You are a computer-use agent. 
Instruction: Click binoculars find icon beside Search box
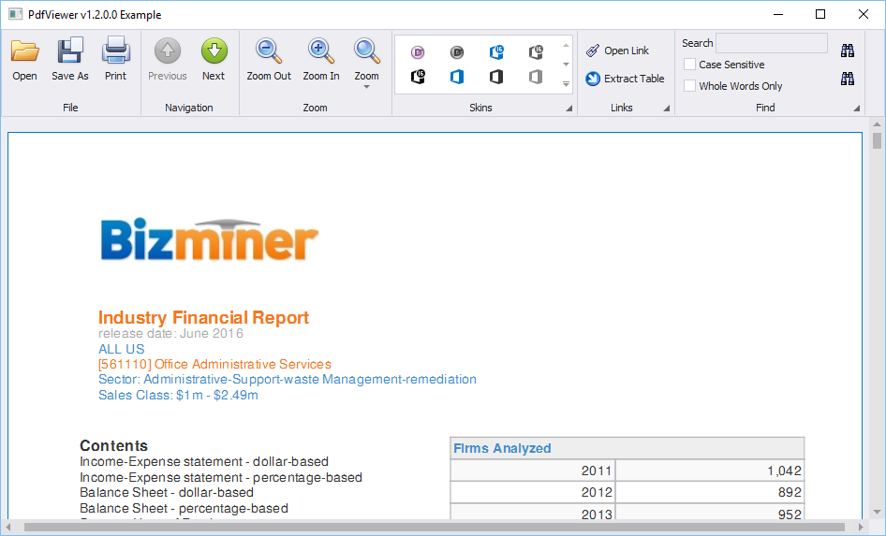pyautogui.click(x=847, y=51)
